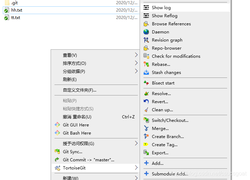Screen dimensions: 250x180
Task: Click the tt.txt file icon
Action: 7,18
